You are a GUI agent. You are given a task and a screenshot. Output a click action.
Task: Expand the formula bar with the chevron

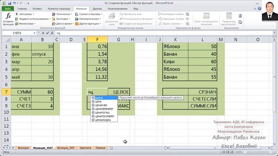(x=274, y=33)
